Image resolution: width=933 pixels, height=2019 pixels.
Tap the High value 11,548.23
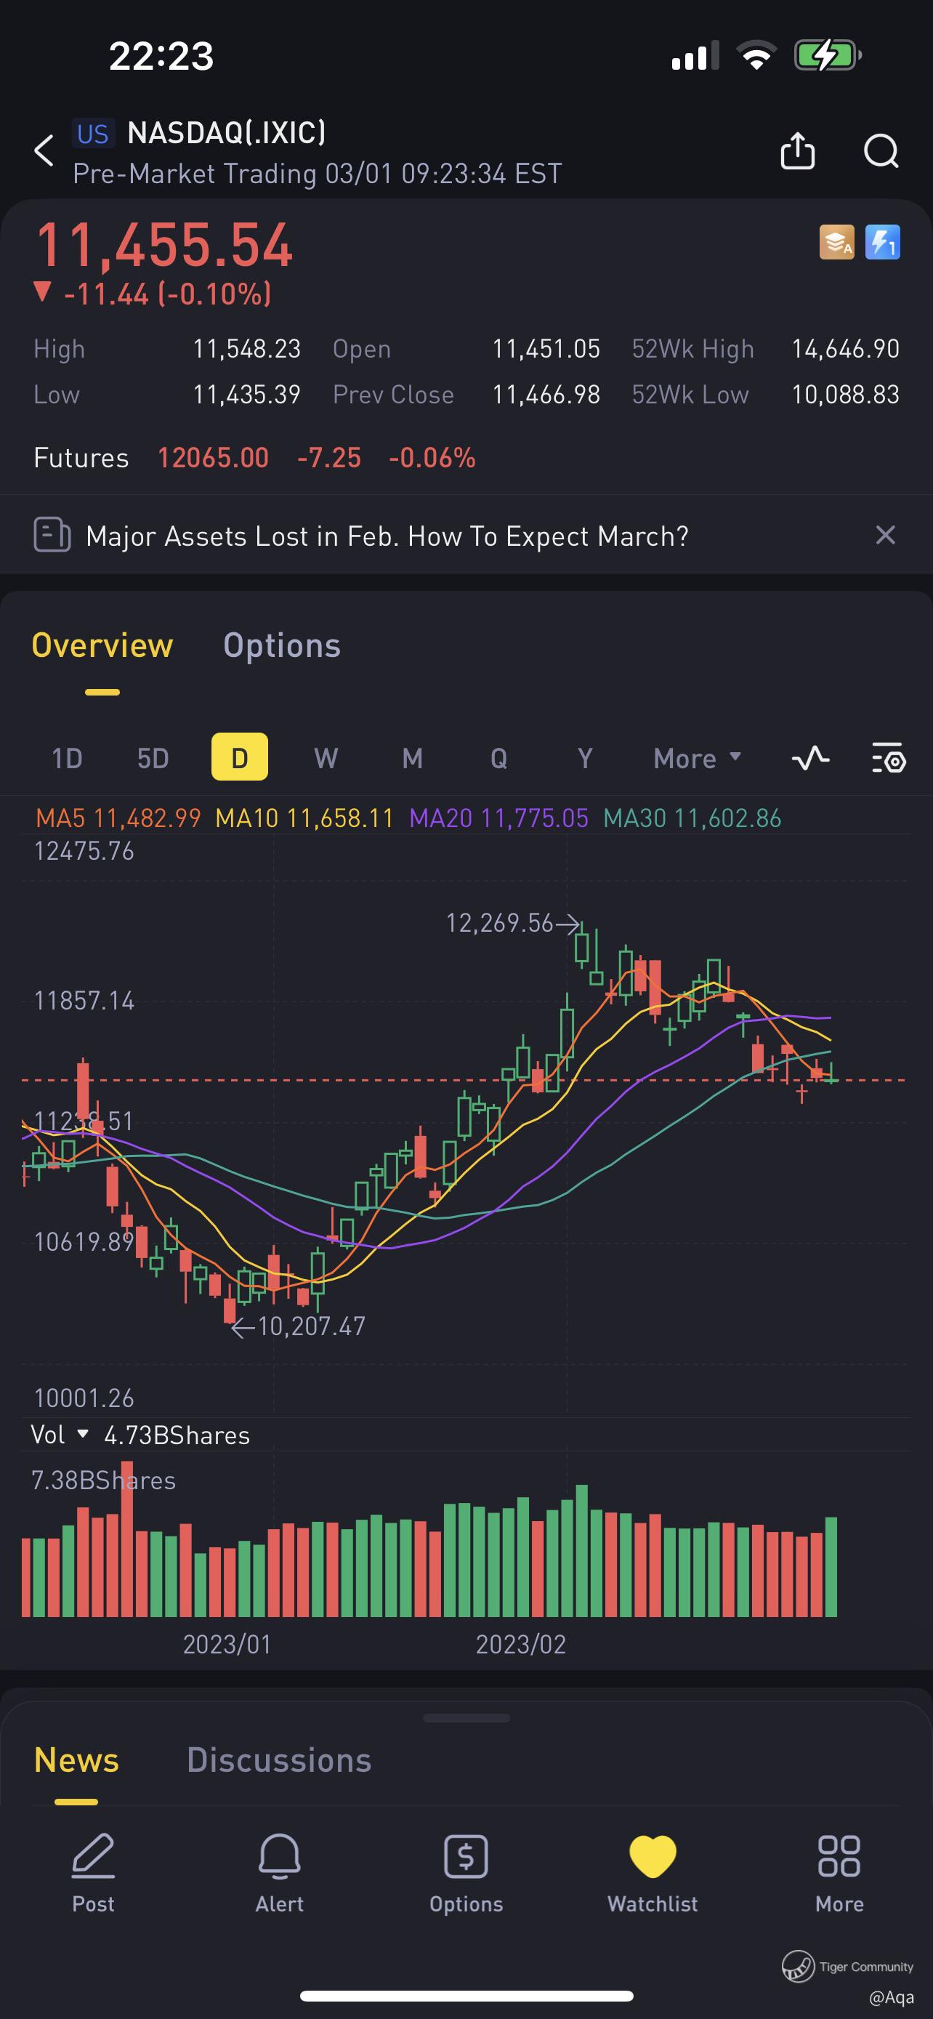tap(247, 348)
